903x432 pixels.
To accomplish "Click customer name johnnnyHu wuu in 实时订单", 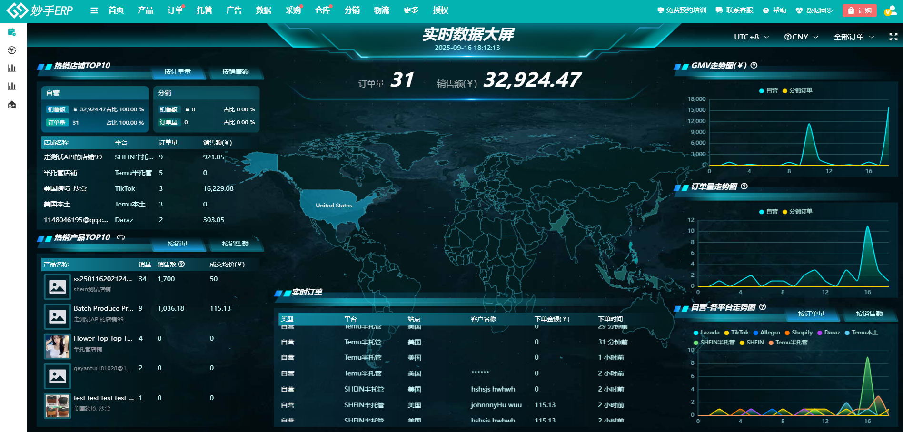I will (x=496, y=405).
